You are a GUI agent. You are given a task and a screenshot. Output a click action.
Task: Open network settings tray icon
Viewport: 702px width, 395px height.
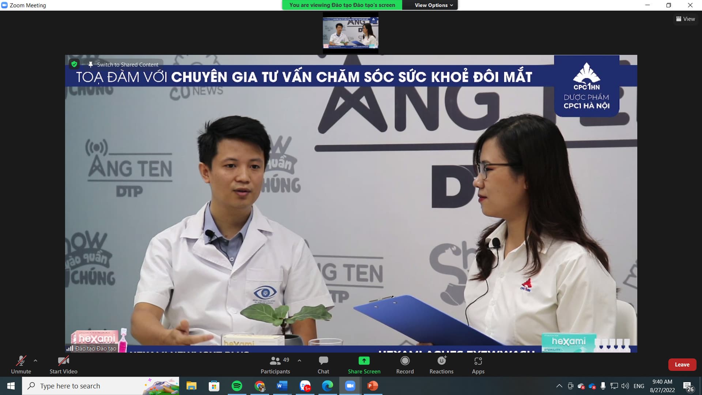(x=614, y=386)
